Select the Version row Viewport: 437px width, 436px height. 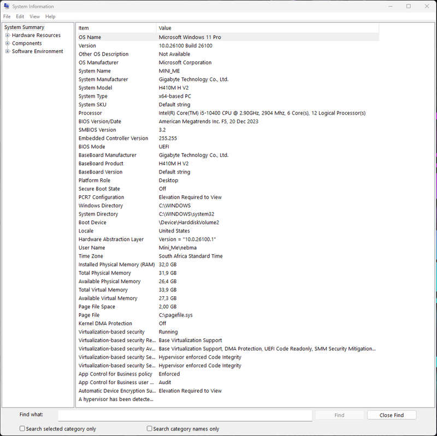[228, 45]
